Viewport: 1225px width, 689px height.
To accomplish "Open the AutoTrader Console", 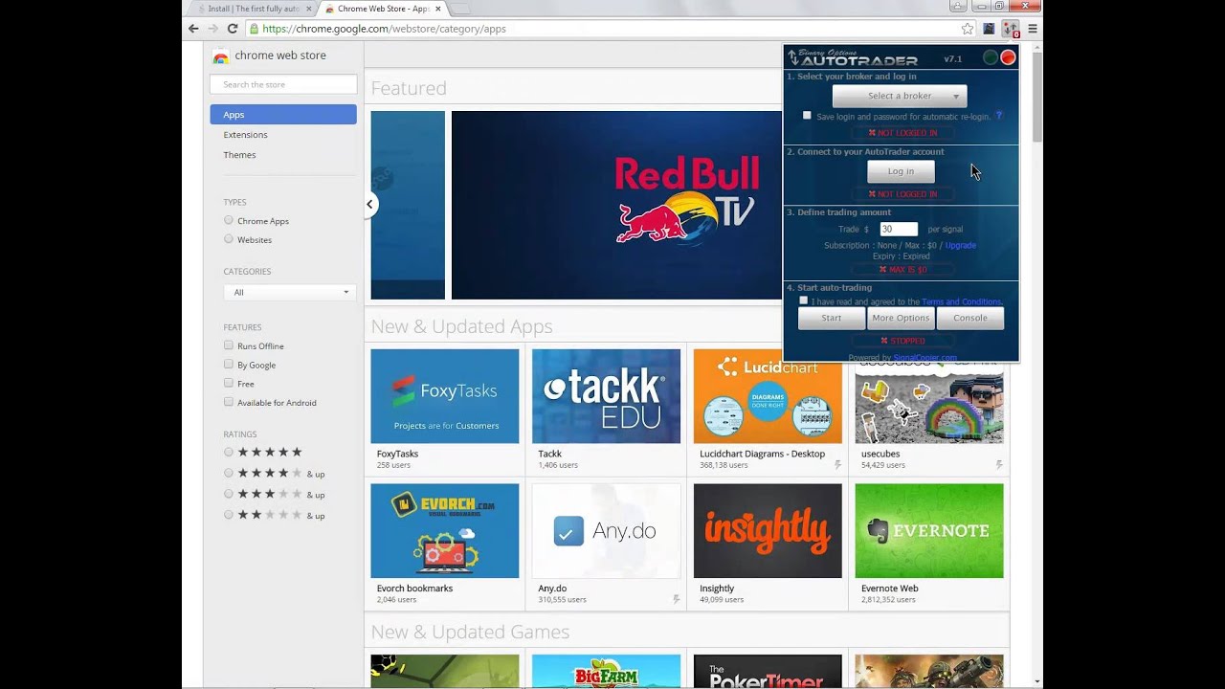I will (x=970, y=318).
